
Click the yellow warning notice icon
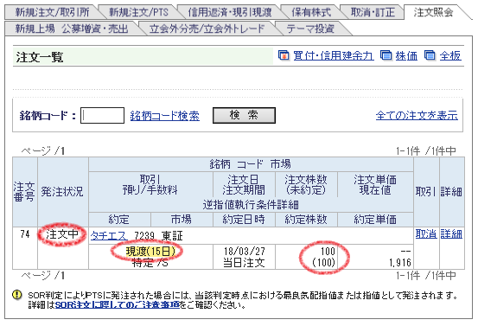pos(17,295)
